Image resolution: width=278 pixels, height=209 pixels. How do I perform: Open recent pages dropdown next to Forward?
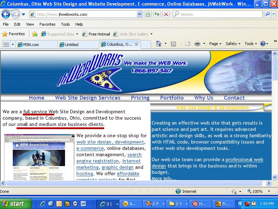click(24, 14)
